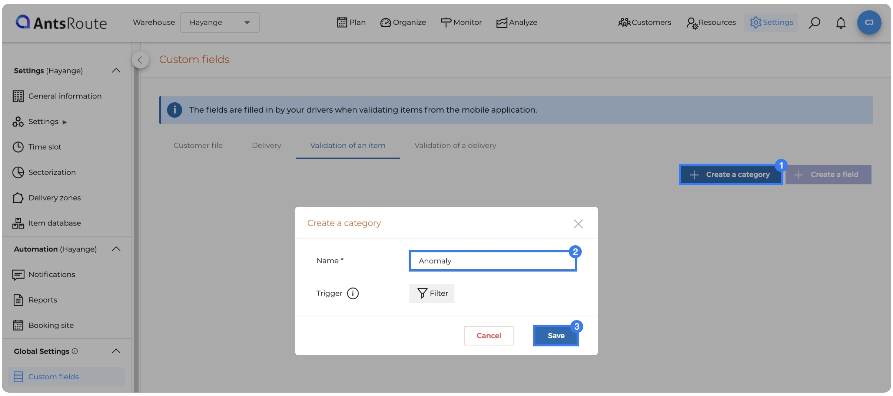This screenshot has height=396, width=893.
Task: Open the CJ user avatar menu
Action: [869, 22]
